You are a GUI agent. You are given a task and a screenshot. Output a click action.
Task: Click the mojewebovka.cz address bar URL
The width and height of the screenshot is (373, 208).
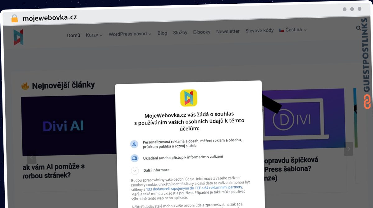click(x=50, y=18)
